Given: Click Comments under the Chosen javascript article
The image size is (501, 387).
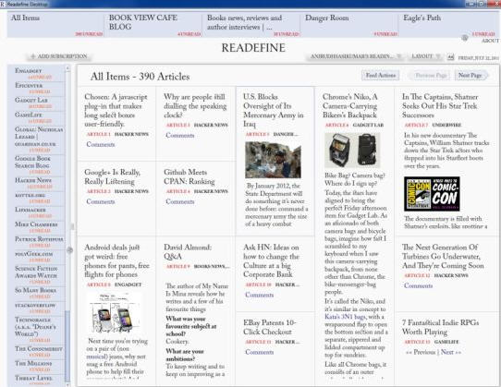Looking at the screenshot, I should [101, 145].
